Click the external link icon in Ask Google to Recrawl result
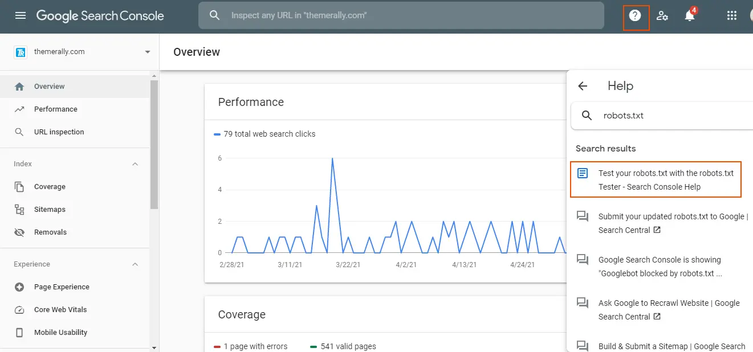This screenshot has height=352, width=753. (657, 317)
